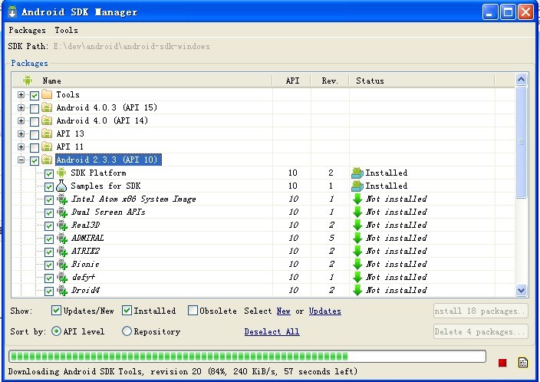Expand the API 13 tree node
Image resolution: width=540 pixels, height=382 pixels.
pos(21,134)
